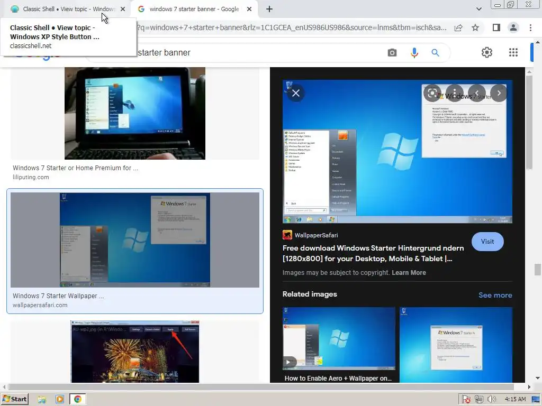
Task: Click the Visit button
Action: click(x=487, y=242)
